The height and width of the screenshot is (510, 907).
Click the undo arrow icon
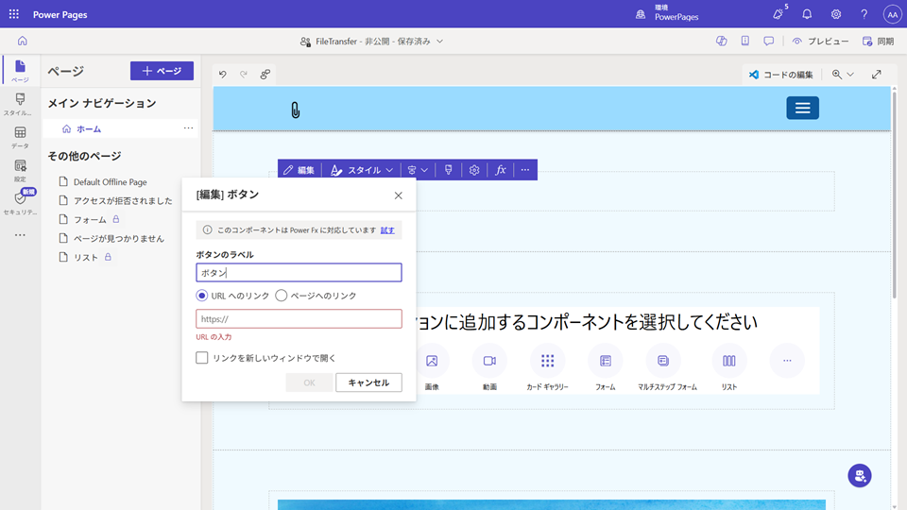(x=223, y=75)
